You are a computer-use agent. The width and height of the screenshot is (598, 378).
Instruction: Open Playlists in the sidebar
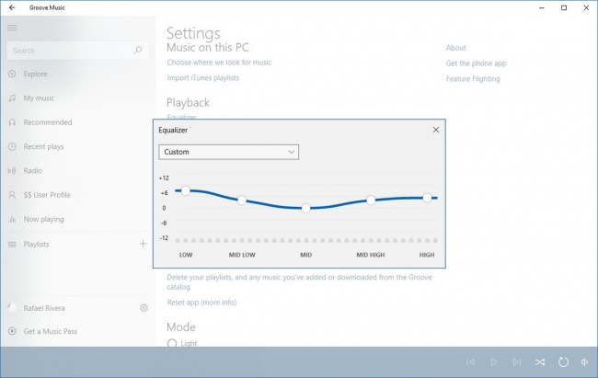click(36, 244)
